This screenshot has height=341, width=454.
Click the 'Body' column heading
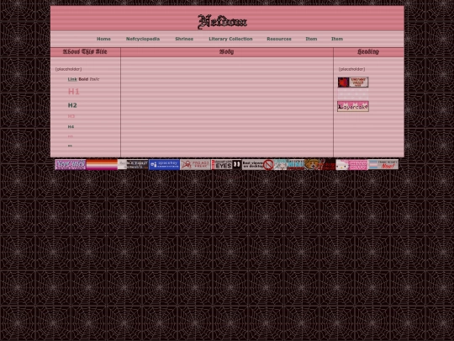(x=226, y=52)
